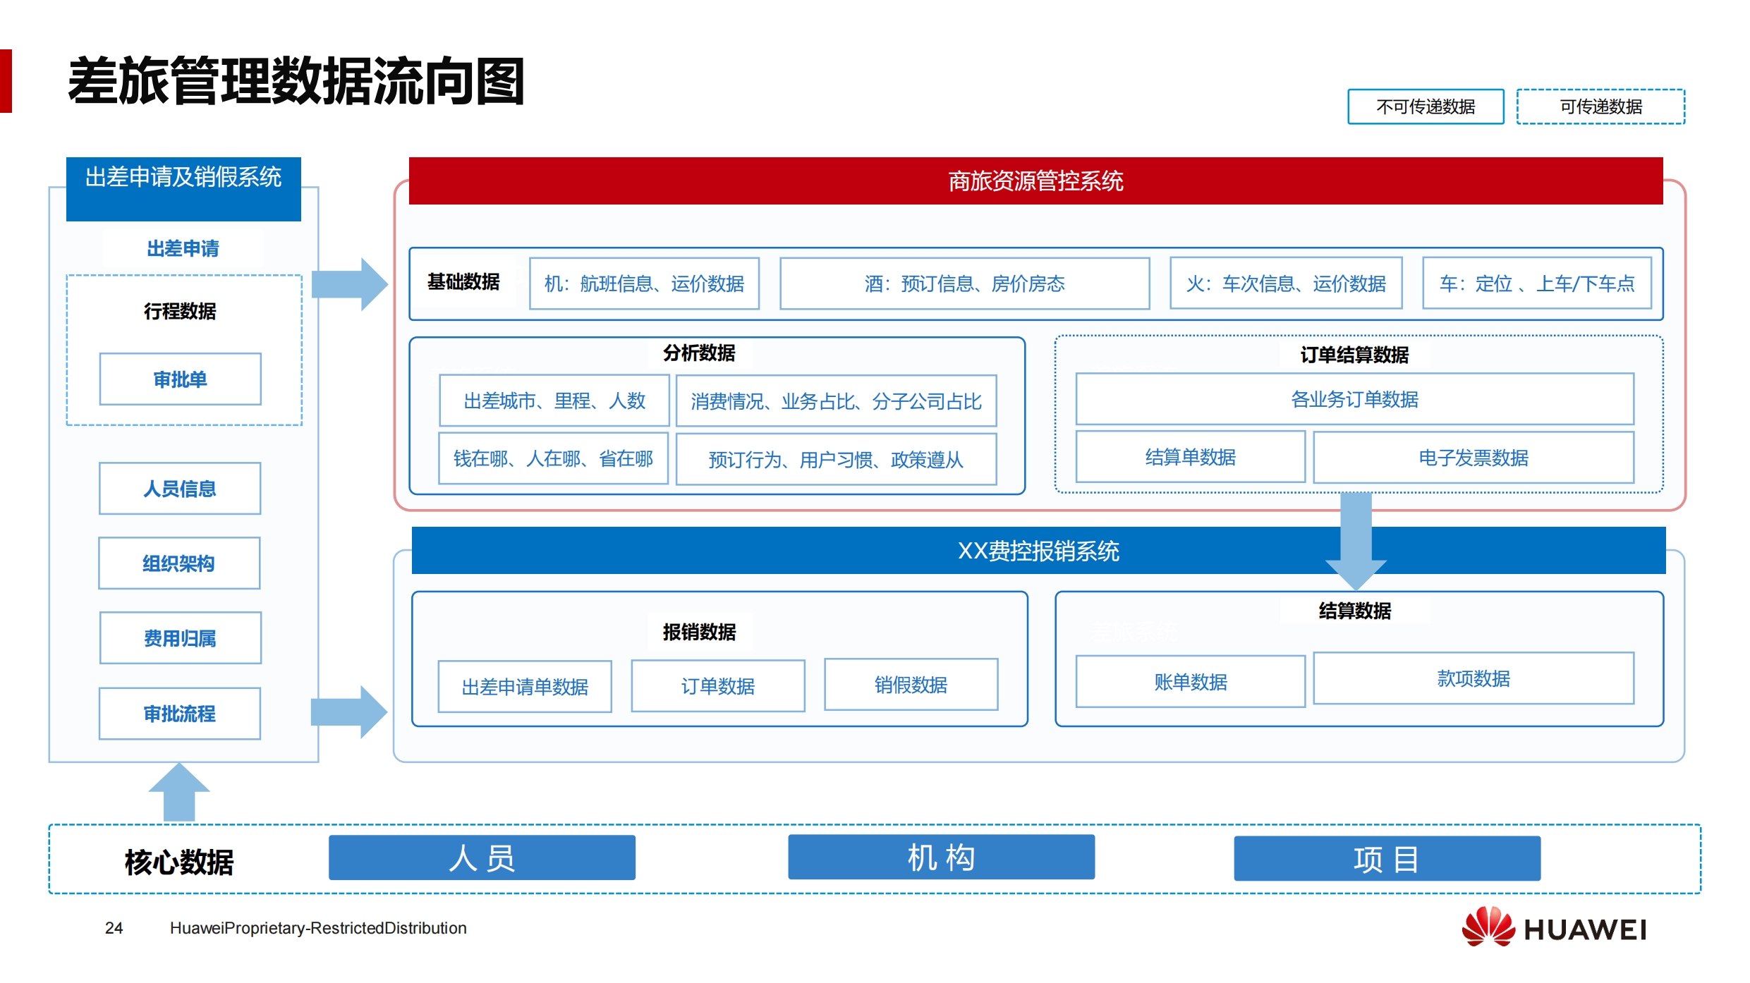The height and width of the screenshot is (983, 1750).
Task: Click the 电子发票数据 box
Action: click(x=1473, y=458)
